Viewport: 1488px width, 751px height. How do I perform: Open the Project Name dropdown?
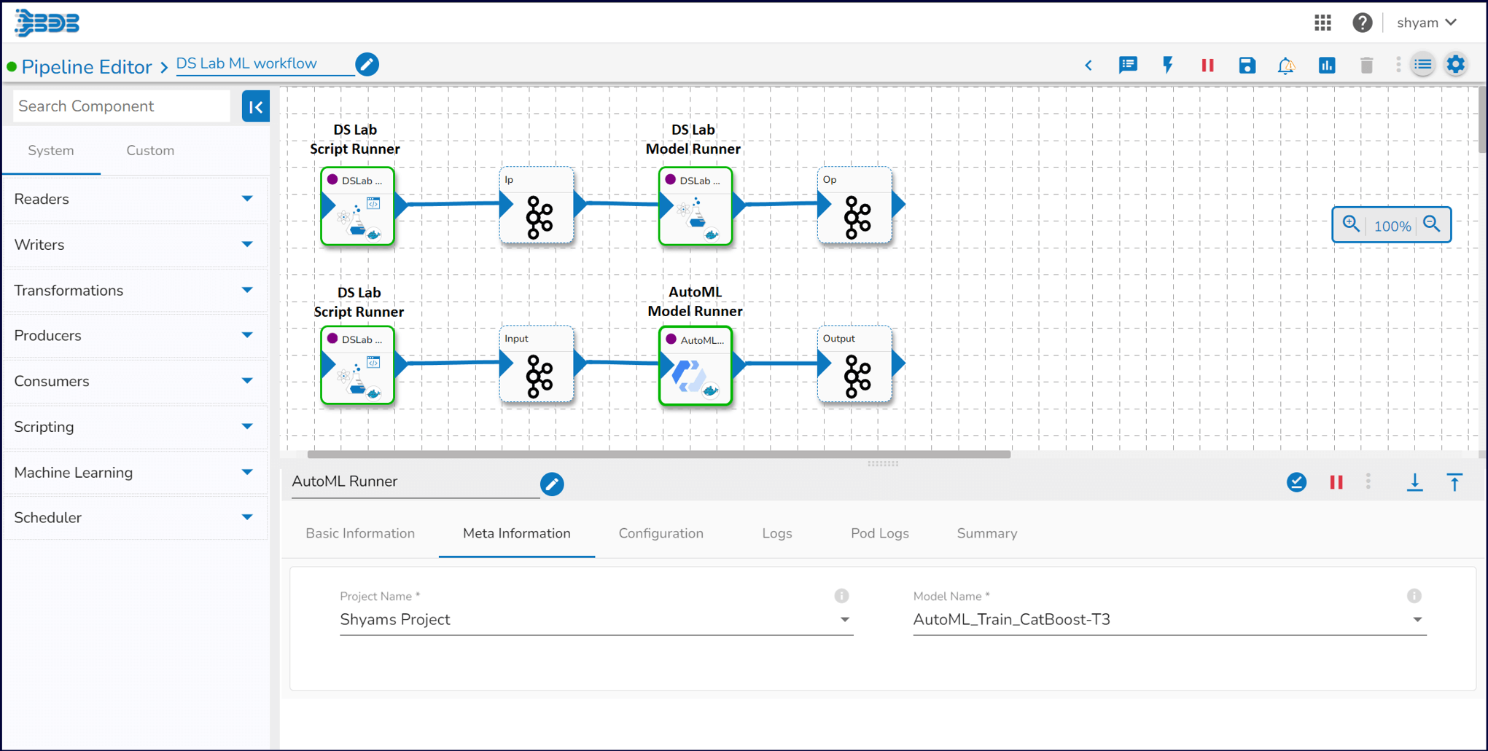[596, 620]
